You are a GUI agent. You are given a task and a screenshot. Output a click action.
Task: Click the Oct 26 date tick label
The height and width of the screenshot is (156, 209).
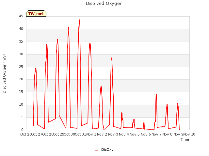(x=26, y=134)
